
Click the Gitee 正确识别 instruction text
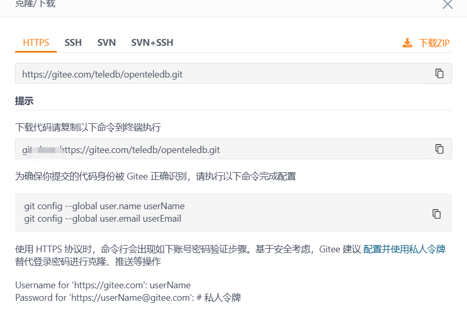click(155, 176)
